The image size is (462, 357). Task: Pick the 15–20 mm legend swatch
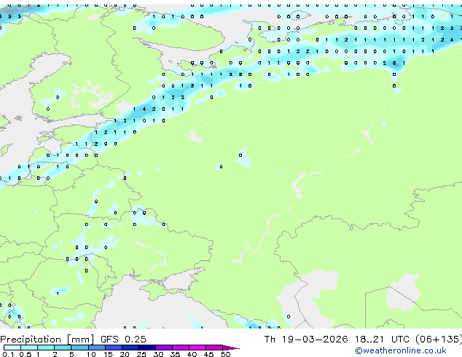(x=114, y=348)
